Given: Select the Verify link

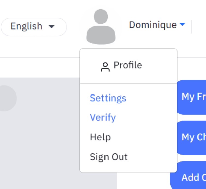Looking at the screenshot, I should tap(103, 117).
